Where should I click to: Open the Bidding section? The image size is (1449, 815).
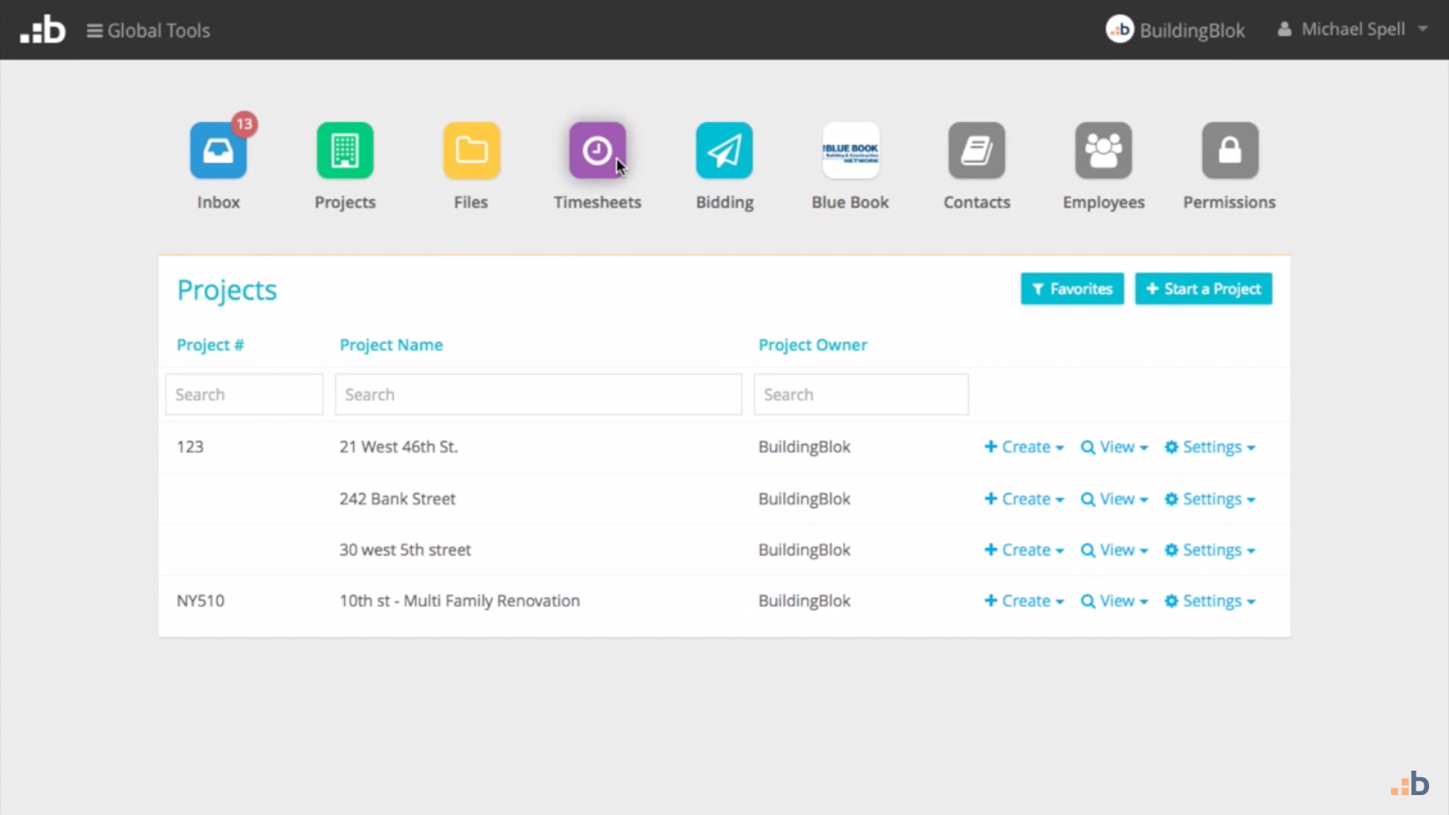724,150
